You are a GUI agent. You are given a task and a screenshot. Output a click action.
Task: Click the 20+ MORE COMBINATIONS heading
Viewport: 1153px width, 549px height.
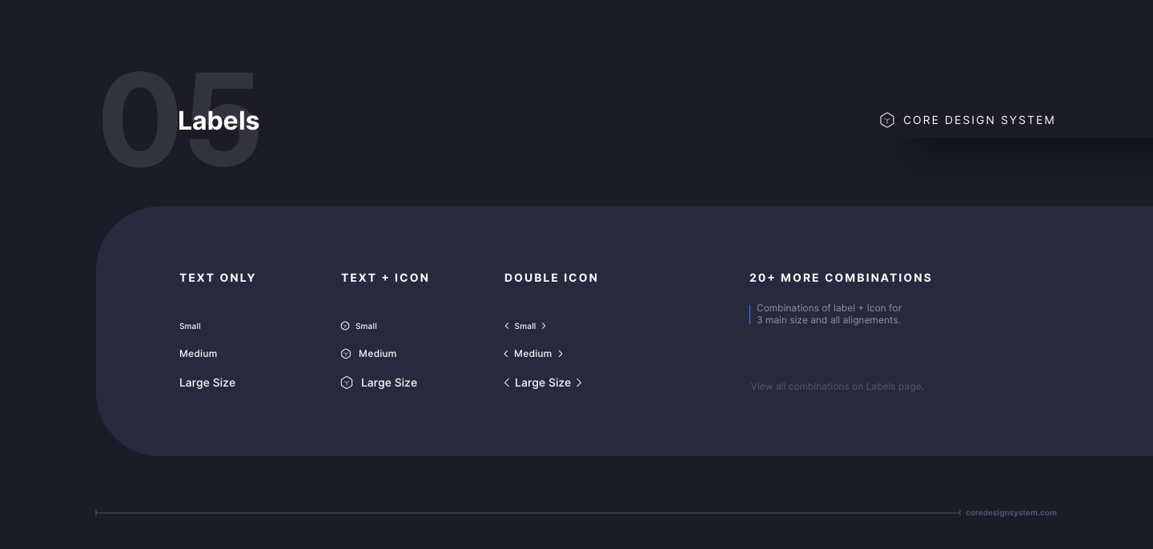tap(841, 278)
